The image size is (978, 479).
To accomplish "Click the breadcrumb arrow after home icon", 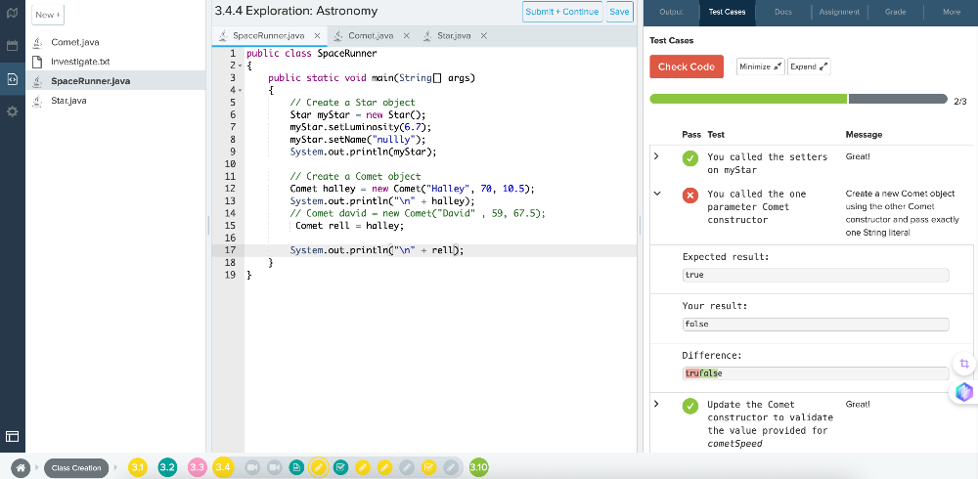I will pyautogui.click(x=36, y=468).
